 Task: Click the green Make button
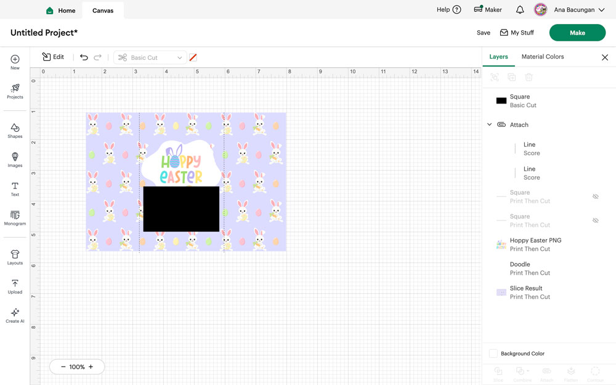pyautogui.click(x=577, y=33)
